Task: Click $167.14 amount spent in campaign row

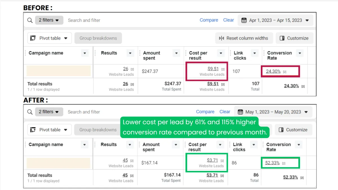Action: [x=150, y=163]
